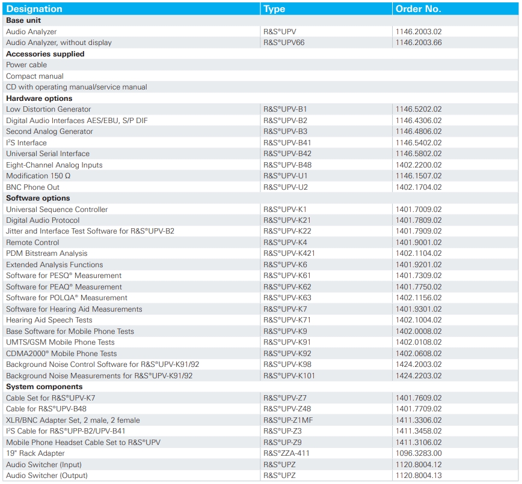Click type cell R&S UPV-K4

tap(285, 243)
